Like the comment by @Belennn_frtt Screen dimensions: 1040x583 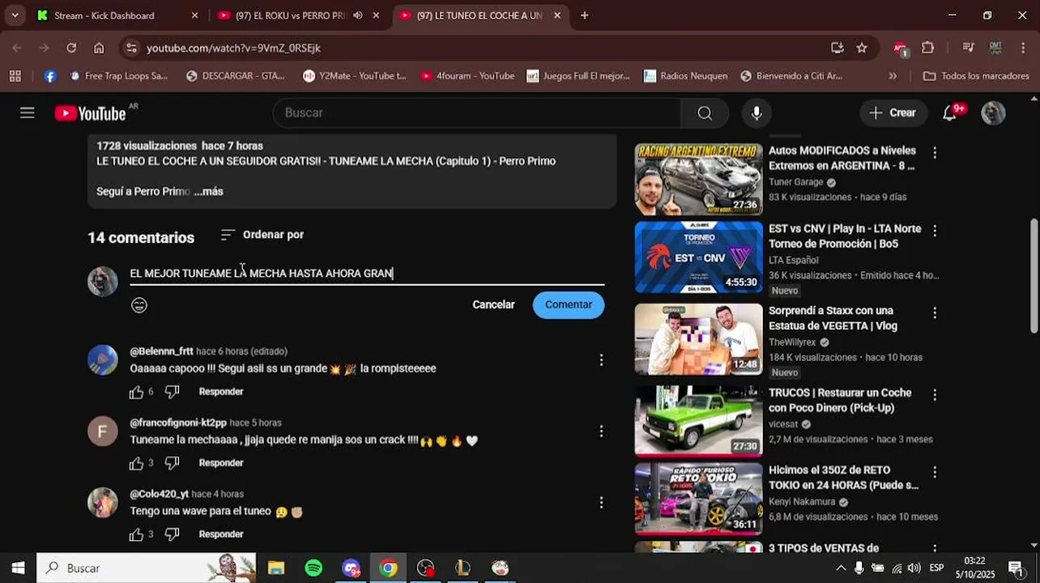pyautogui.click(x=136, y=392)
